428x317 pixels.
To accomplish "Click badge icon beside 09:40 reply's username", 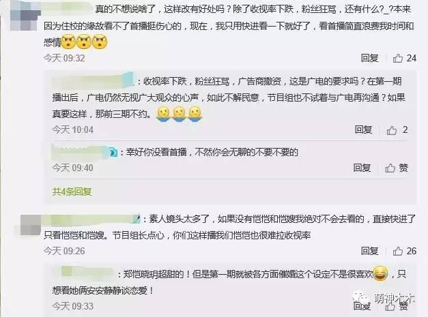I will pos(113,152).
